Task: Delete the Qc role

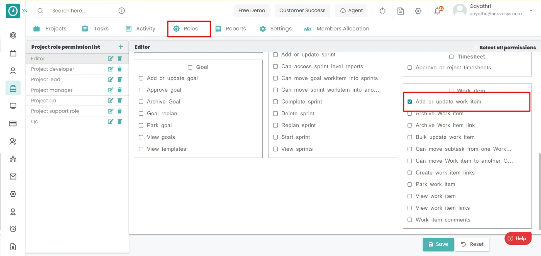Action: point(120,121)
